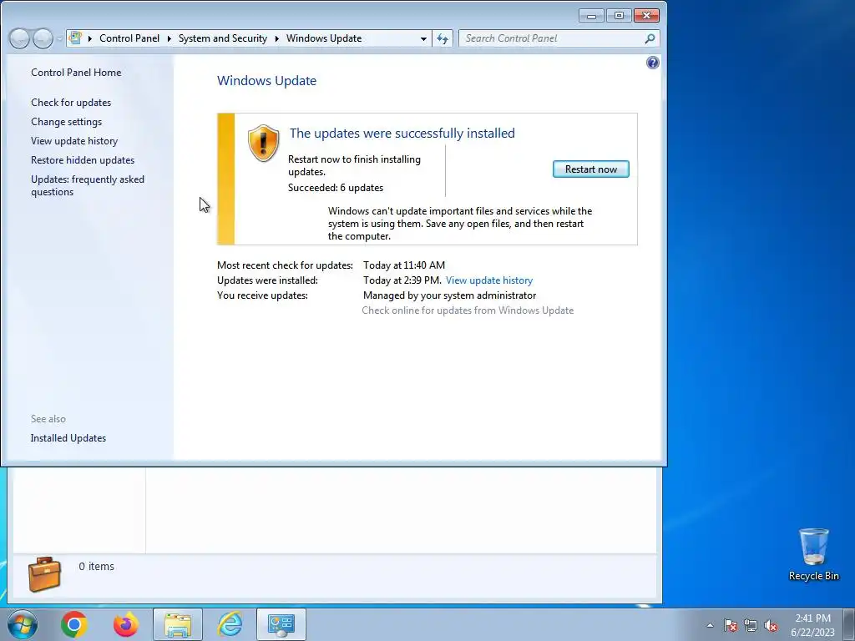Maximize the Windows Update window
The height and width of the screenshot is (641, 855).
tap(619, 16)
